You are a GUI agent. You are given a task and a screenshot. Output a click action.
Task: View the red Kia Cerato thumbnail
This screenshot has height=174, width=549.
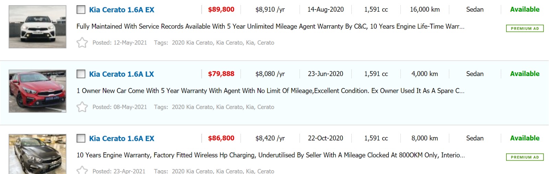click(x=37, y=91)
